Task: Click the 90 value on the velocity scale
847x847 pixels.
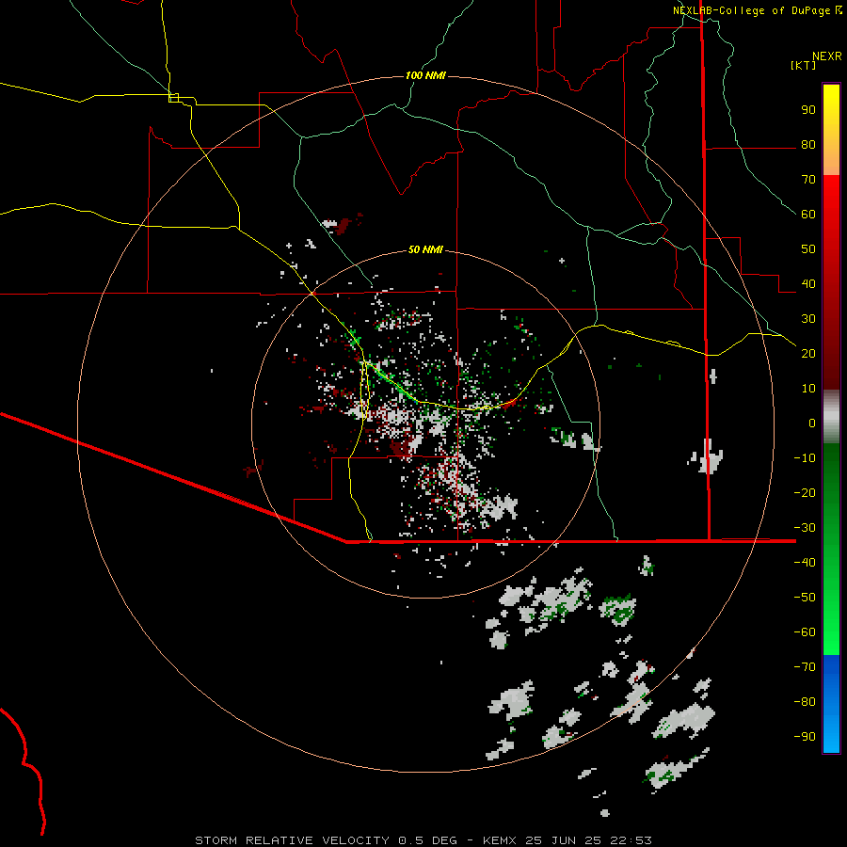Action: 808,110
